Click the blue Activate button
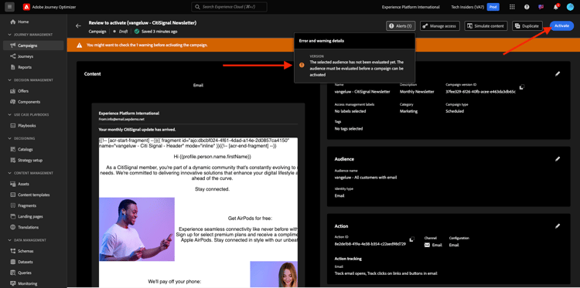 pyautogui.click(x=561, y=25)
